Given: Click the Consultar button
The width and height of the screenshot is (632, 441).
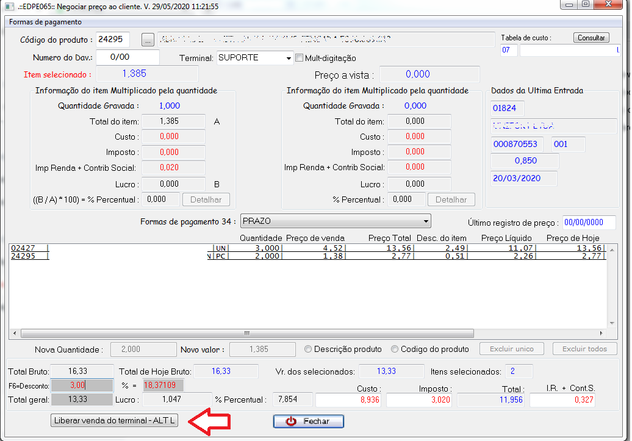Looking at the screenshot, I should click(591, 38).
